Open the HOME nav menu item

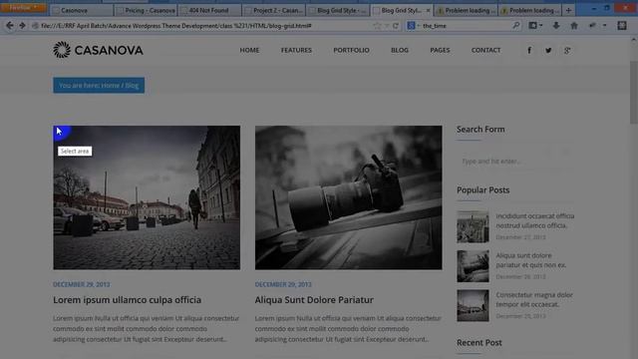click(249, 50)
